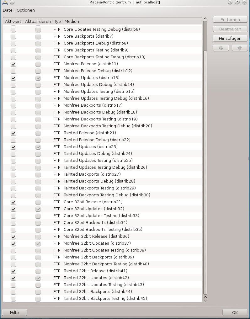Select row Tainted 32bit Release (distrib41)
Viewport: 250px width, 319px height.
click(x=103, y=271)
